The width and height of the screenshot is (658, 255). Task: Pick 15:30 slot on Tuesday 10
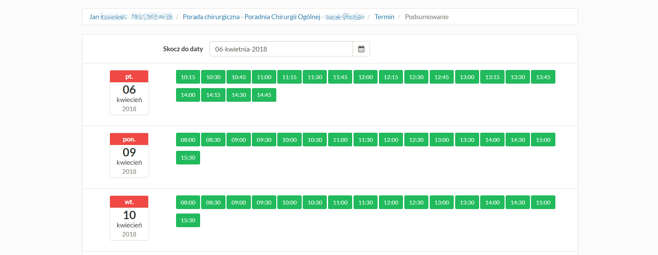click(x=188, y=220)
